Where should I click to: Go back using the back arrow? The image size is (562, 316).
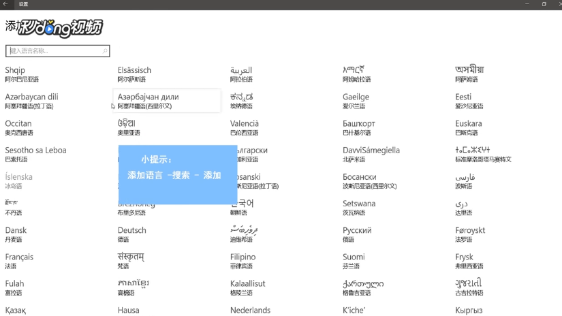click(x=5, y=4)
